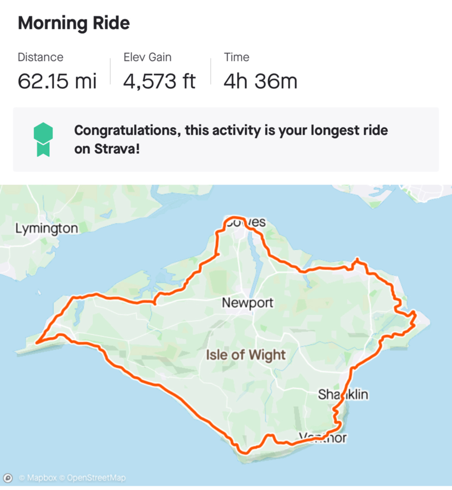
Task: Click the green achievement ribbon badge icon
Action: (43, 139)
